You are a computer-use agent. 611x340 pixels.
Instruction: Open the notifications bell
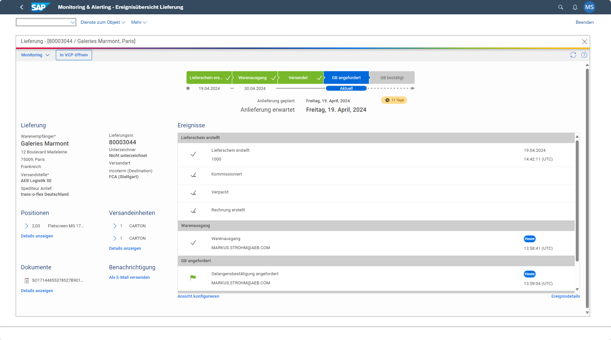(575, 7)
